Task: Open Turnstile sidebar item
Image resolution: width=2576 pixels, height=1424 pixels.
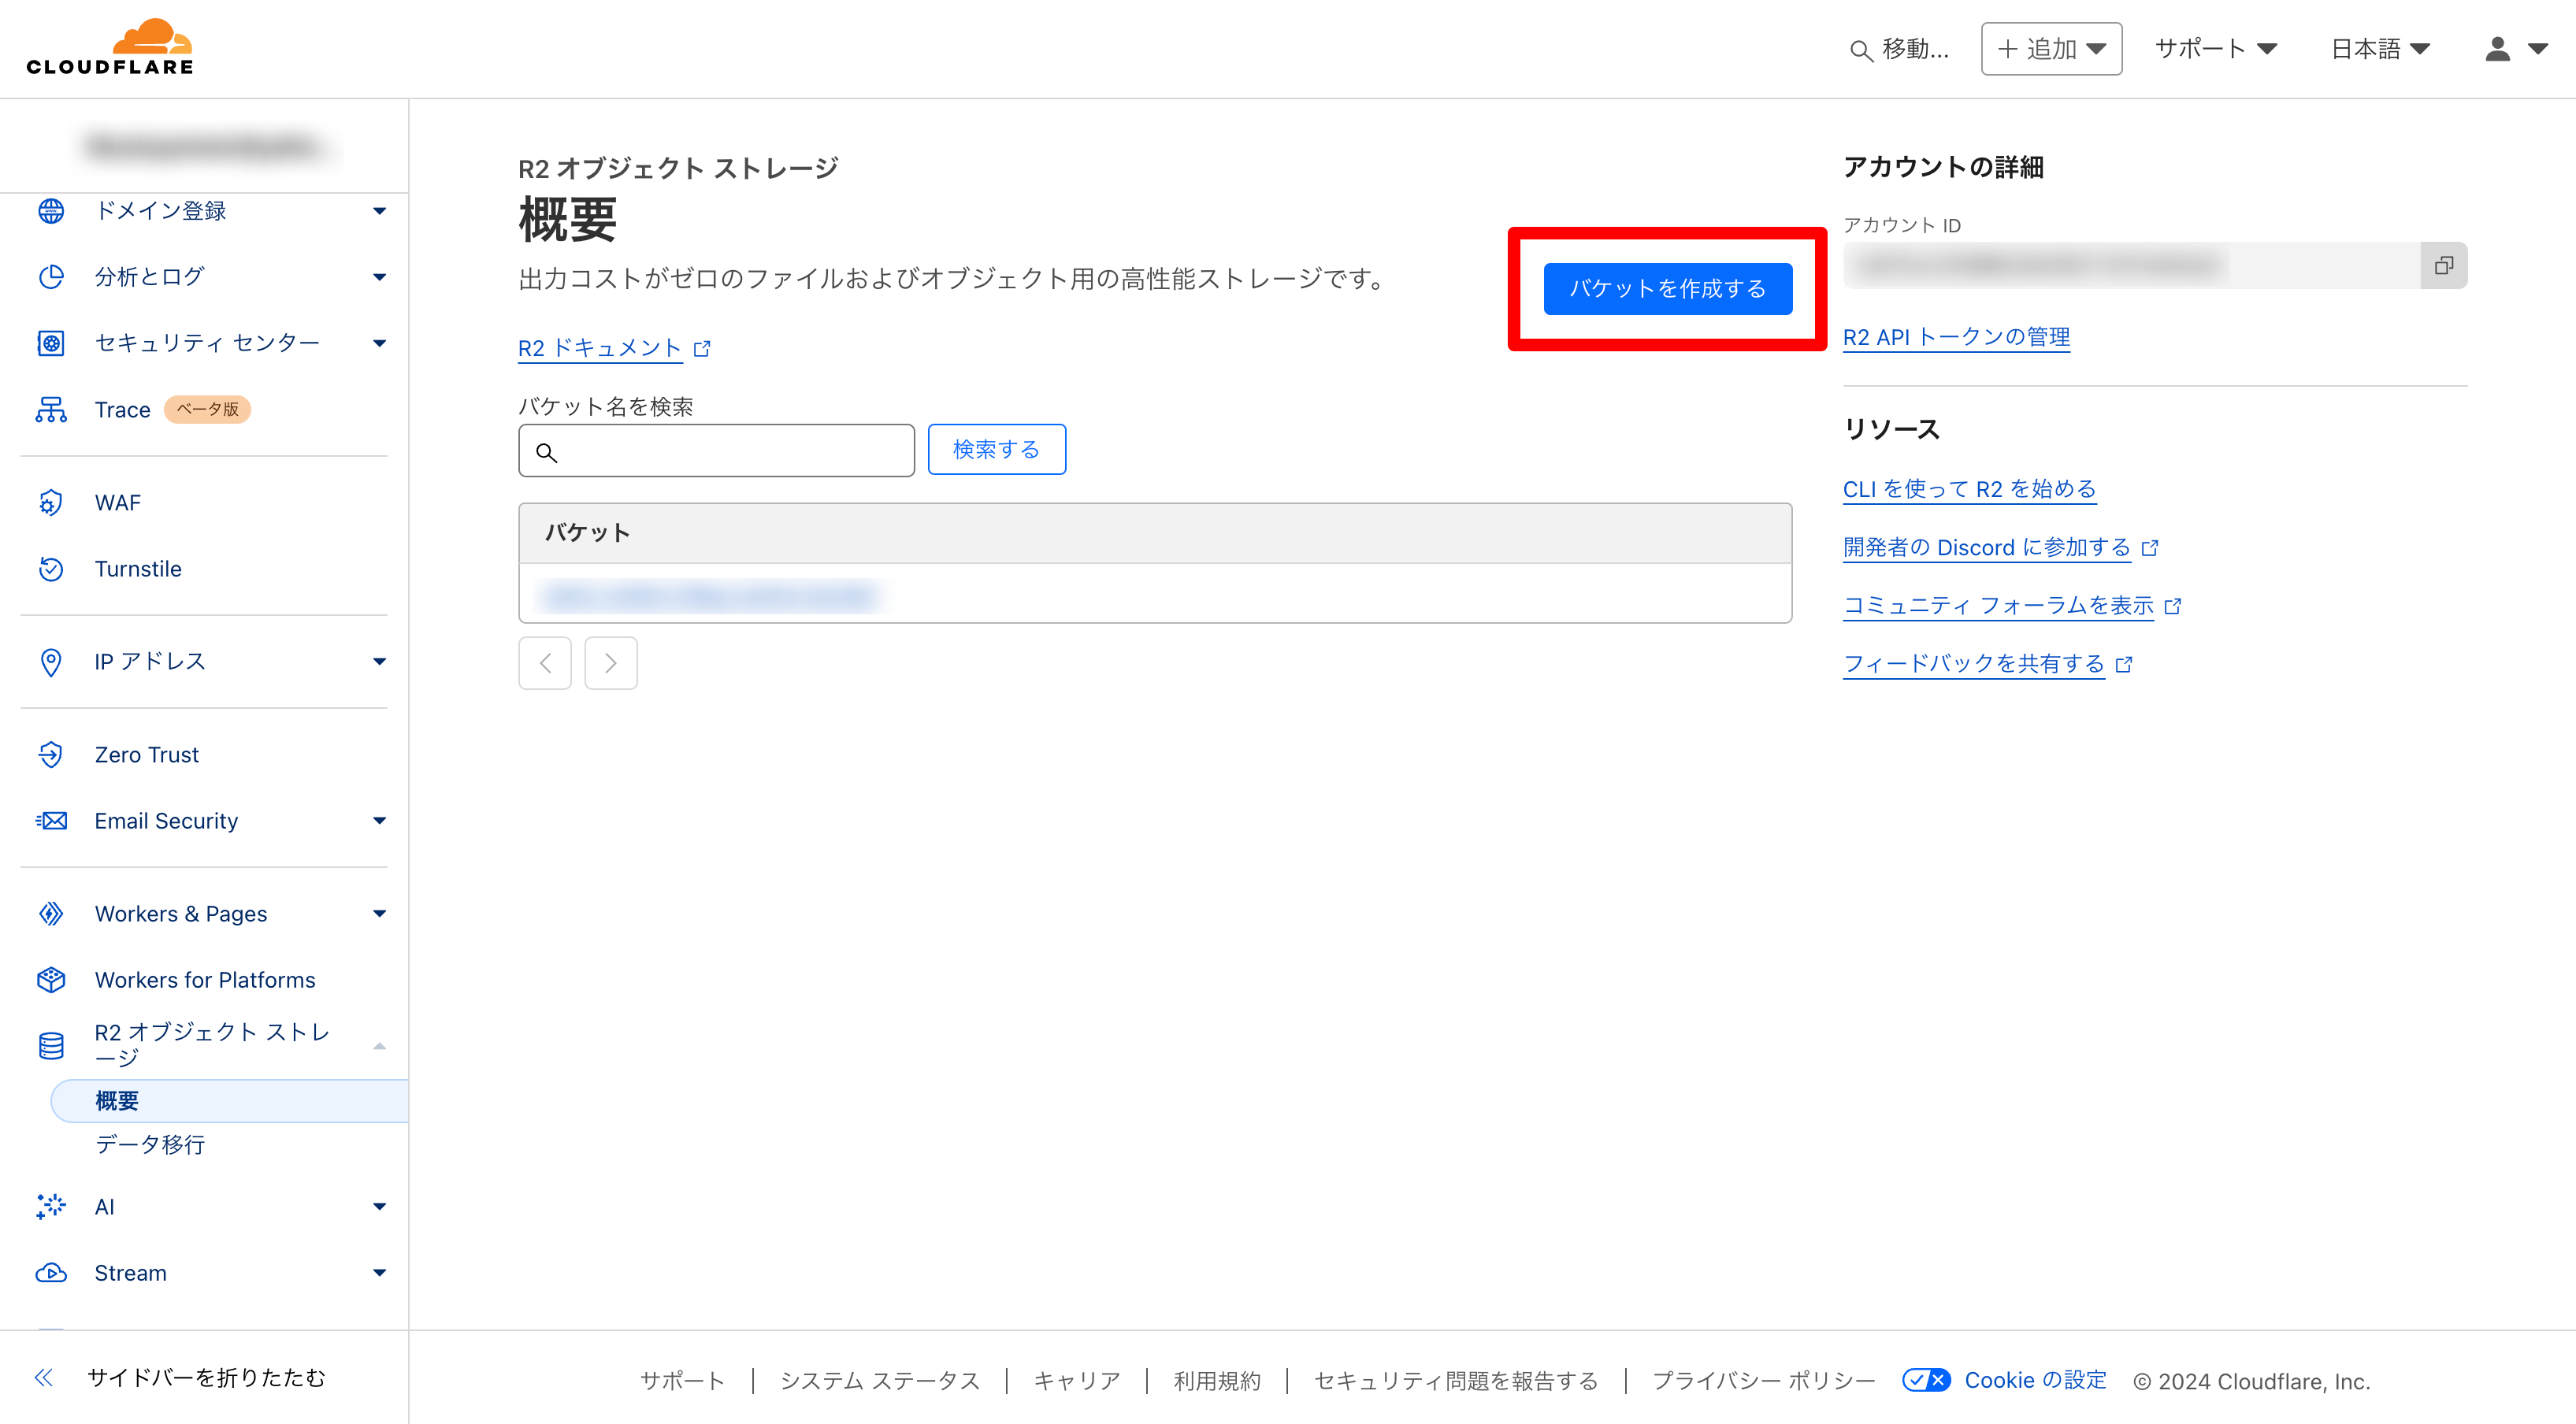Action: tap(138, 569)
